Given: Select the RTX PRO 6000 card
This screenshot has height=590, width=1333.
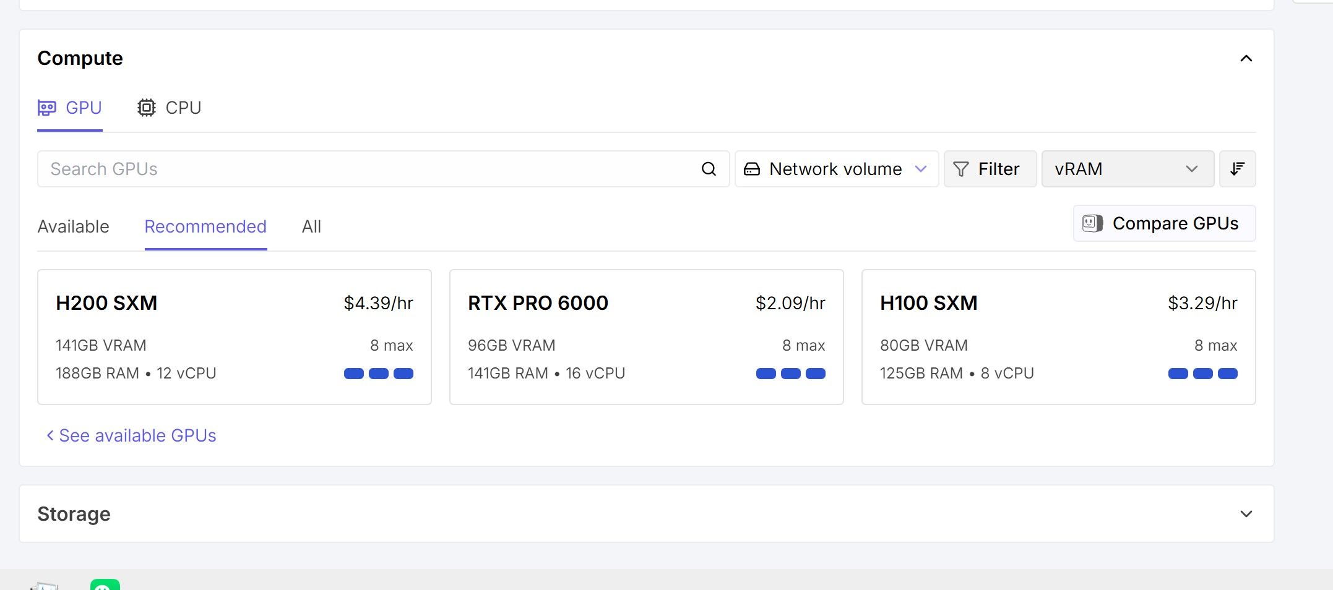Looking at the screenshot, I should tap(646, 337).
